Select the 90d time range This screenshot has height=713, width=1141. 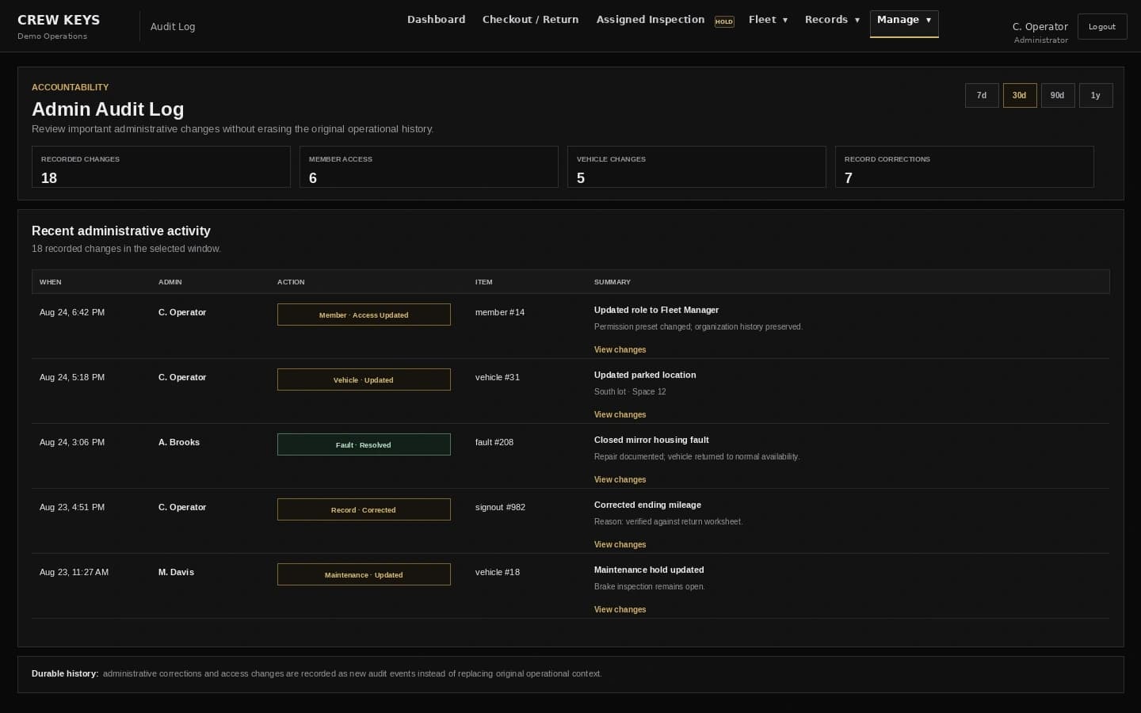tap(1058, 95)
